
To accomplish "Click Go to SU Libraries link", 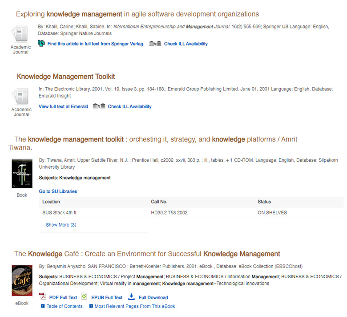I will [x=58, y=191].
